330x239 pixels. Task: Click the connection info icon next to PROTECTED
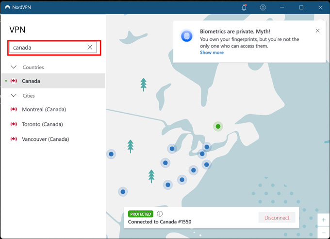point(160,214)
